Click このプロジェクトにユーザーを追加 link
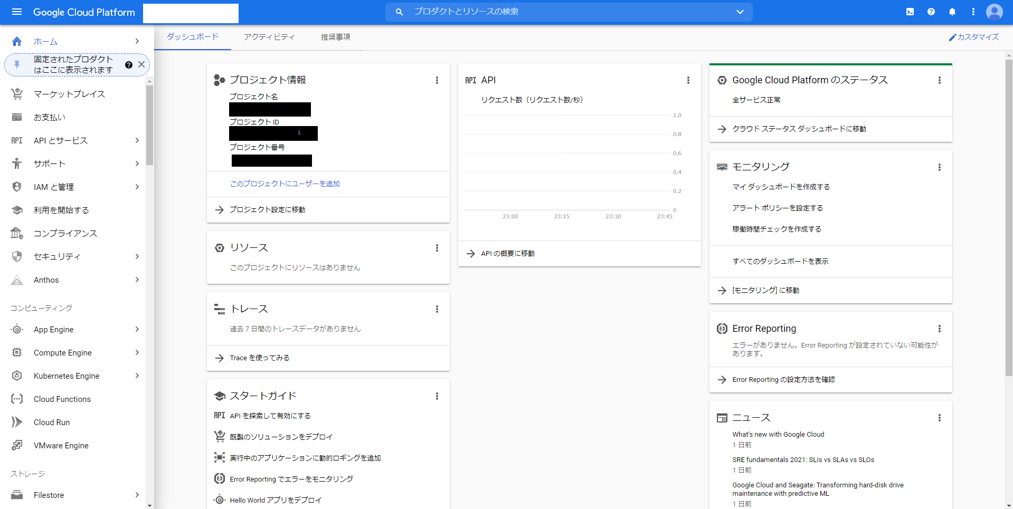Screen dimensions: 1013x509 (x=285, y=184)
